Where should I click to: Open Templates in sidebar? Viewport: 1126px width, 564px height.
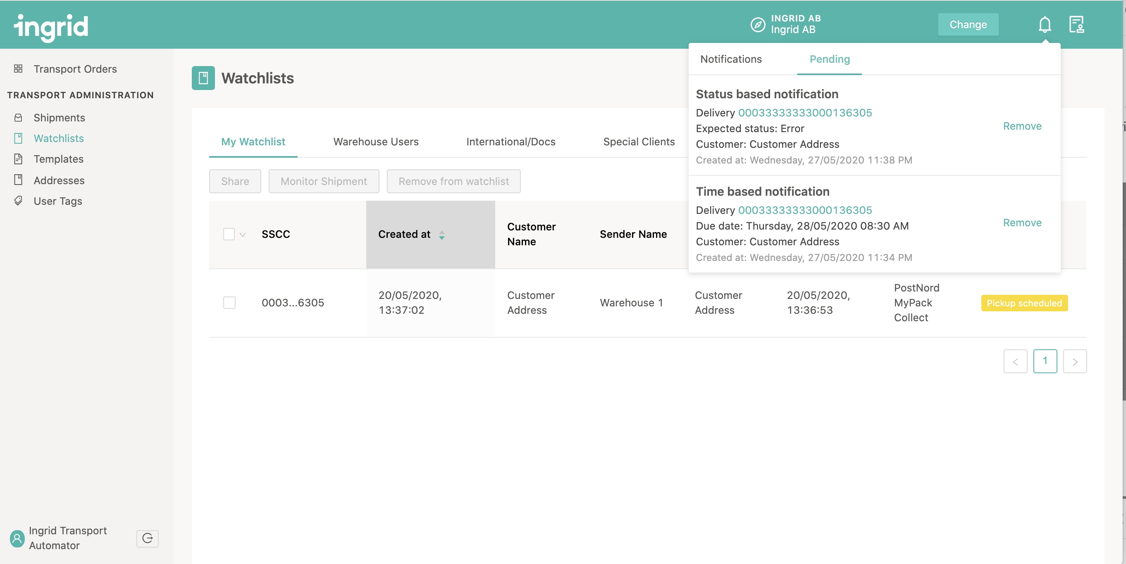click(x=59, y=159)
